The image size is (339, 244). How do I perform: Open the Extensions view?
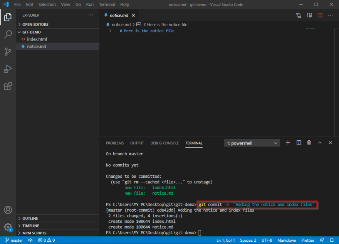(8, 86)
